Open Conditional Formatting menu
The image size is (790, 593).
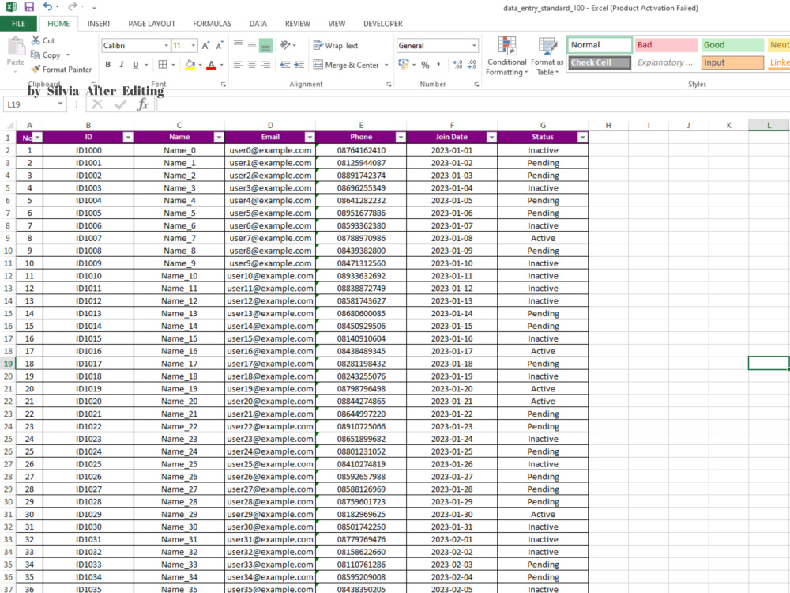[x=507, y=56]
